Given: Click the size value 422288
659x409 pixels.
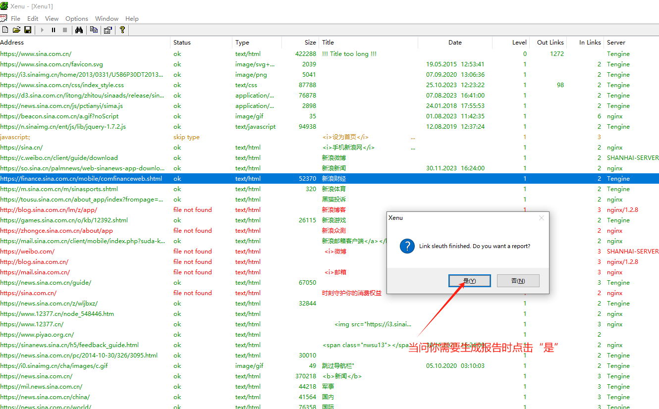Looking at the screenshot, I should click(306, 54).
